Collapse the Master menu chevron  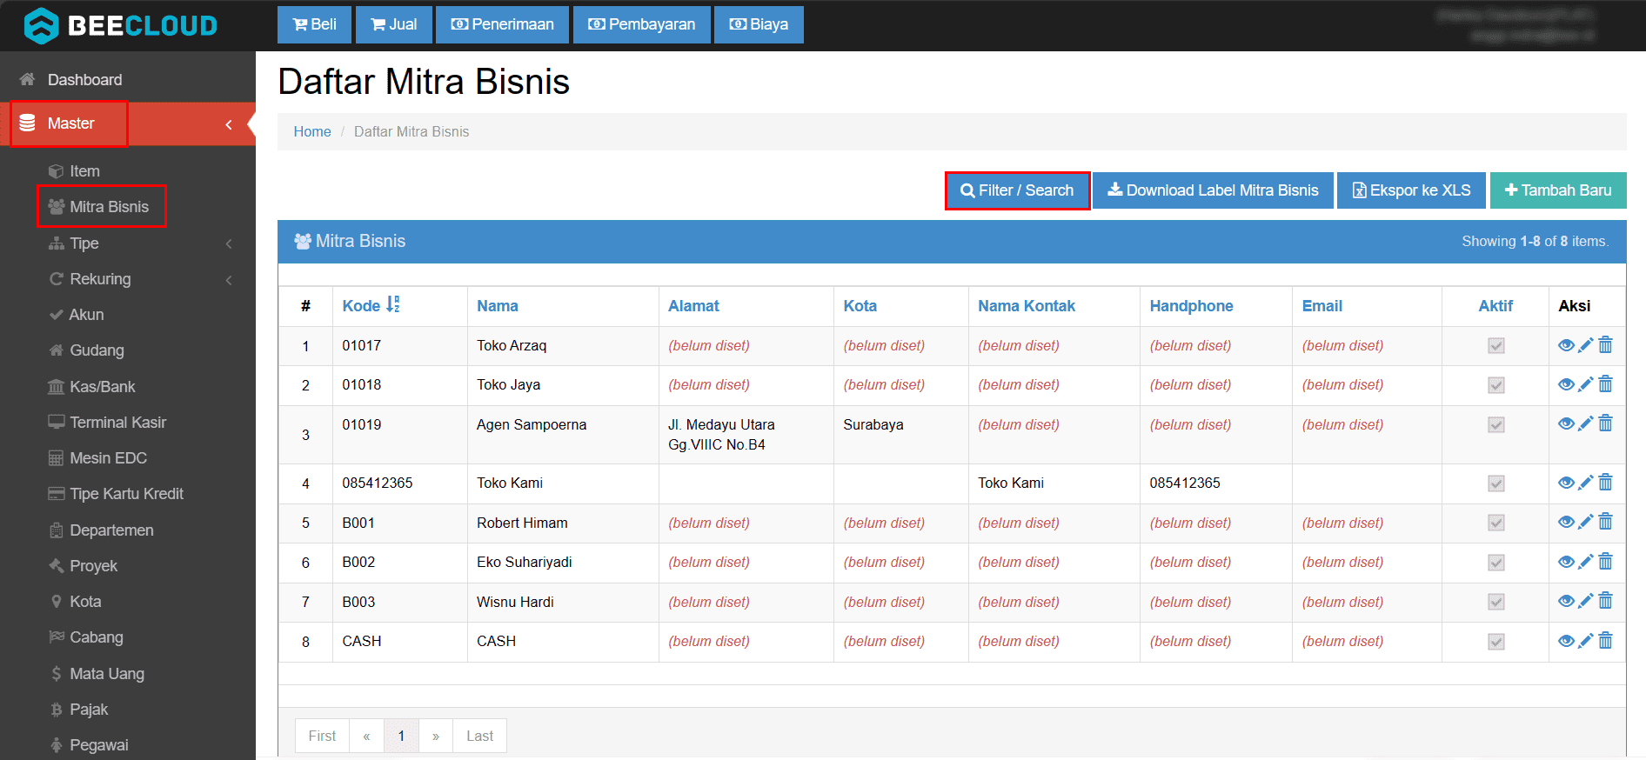pos(229,124)
